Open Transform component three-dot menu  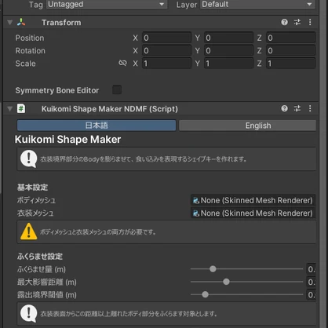coord(310,22)
